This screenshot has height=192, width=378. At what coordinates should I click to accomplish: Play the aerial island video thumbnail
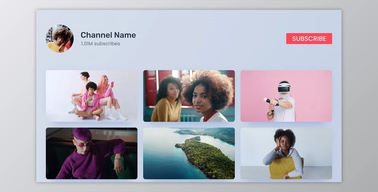[189, 154]
